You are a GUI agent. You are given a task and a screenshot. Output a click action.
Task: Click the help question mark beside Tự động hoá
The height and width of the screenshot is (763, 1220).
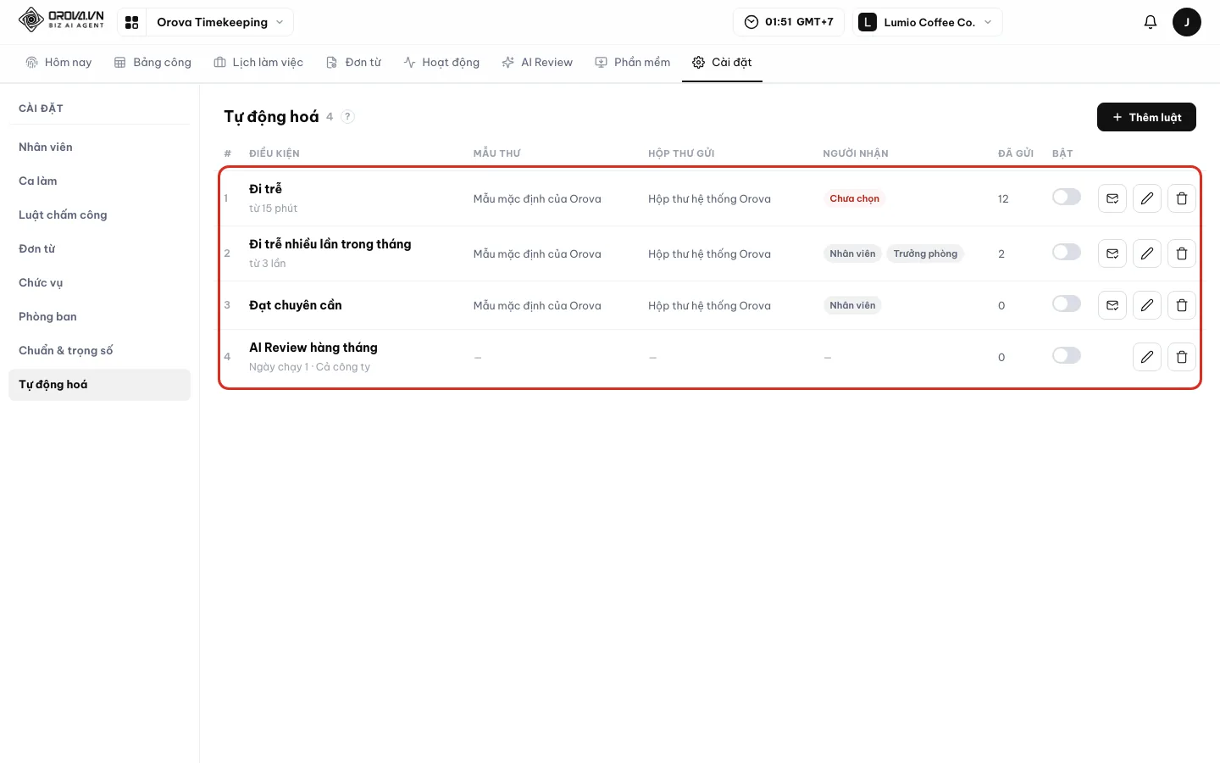click(347, 117)
